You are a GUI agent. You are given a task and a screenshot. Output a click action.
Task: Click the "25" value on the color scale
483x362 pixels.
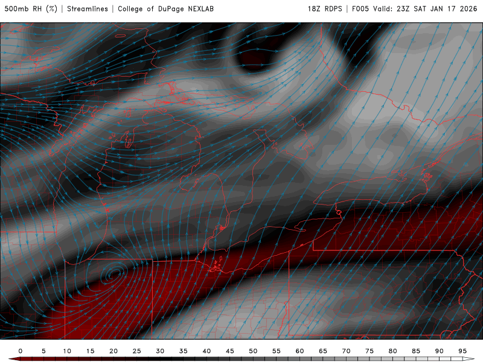point(137,351)
